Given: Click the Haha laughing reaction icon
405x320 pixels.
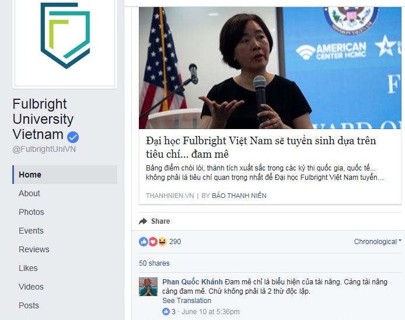Looking at the screenshot, I should point(162,242).
